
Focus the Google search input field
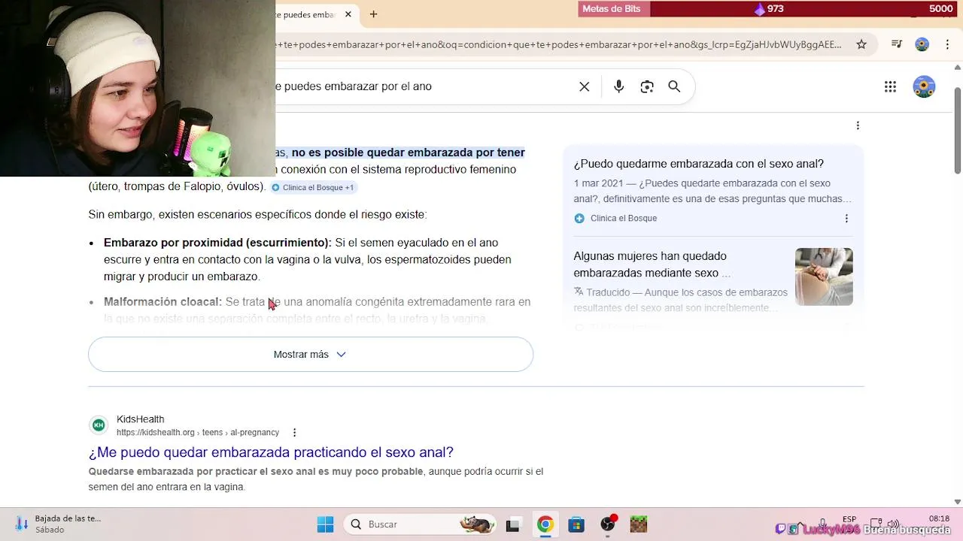pyautogui.click(x=421, y=86)
